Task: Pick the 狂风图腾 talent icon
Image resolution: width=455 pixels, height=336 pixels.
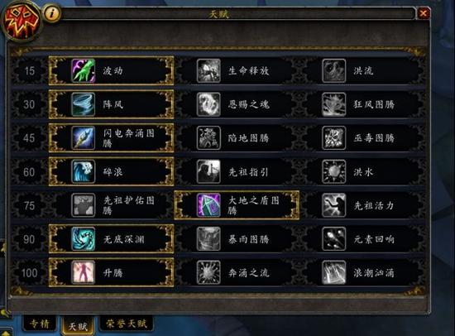Action: coord(333,104)
